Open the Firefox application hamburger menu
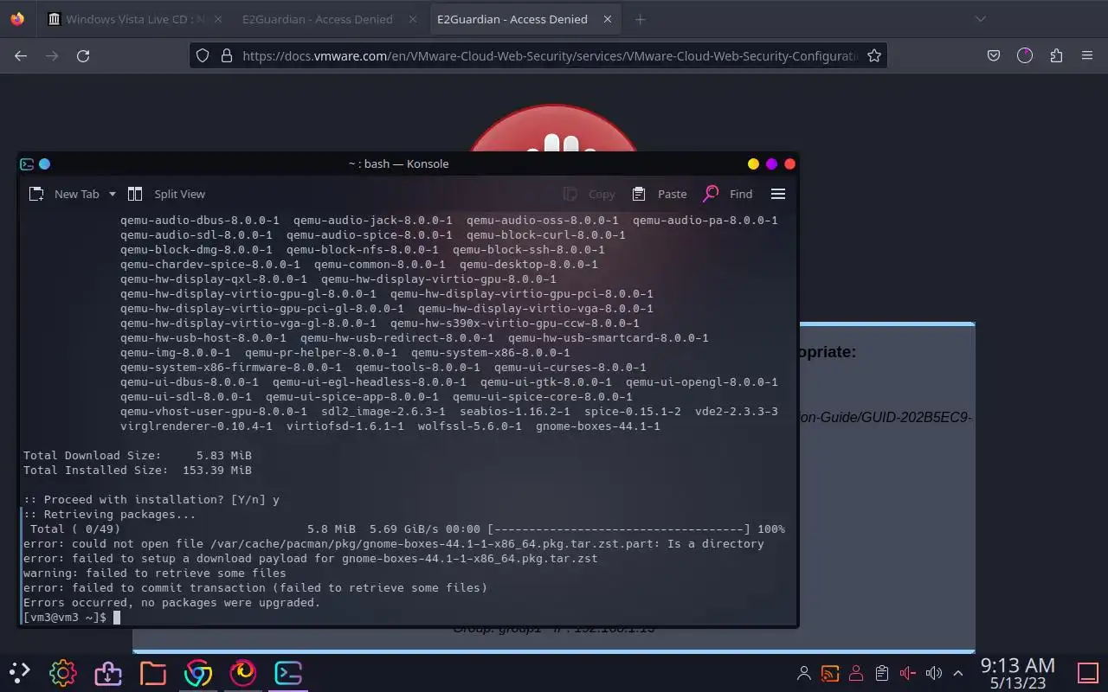The height and width of the screenshot is (692, 1108). pyautogui.click(x=1087, y=55)
